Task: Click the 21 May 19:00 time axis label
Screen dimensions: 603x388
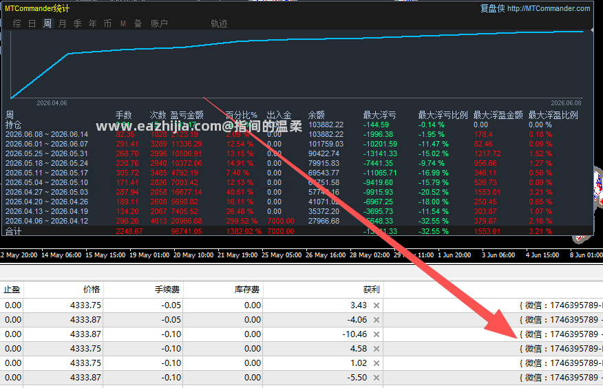Action: click(x=237, y=255)
